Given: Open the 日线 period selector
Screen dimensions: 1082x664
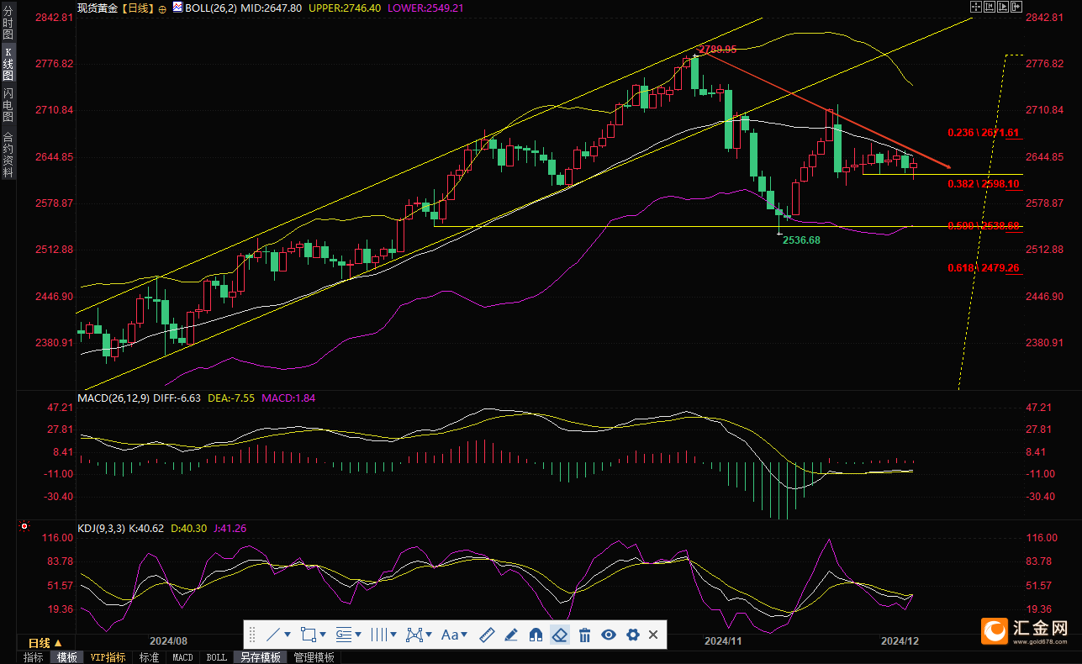Looking at the screenshot, I should click(45, 643).
